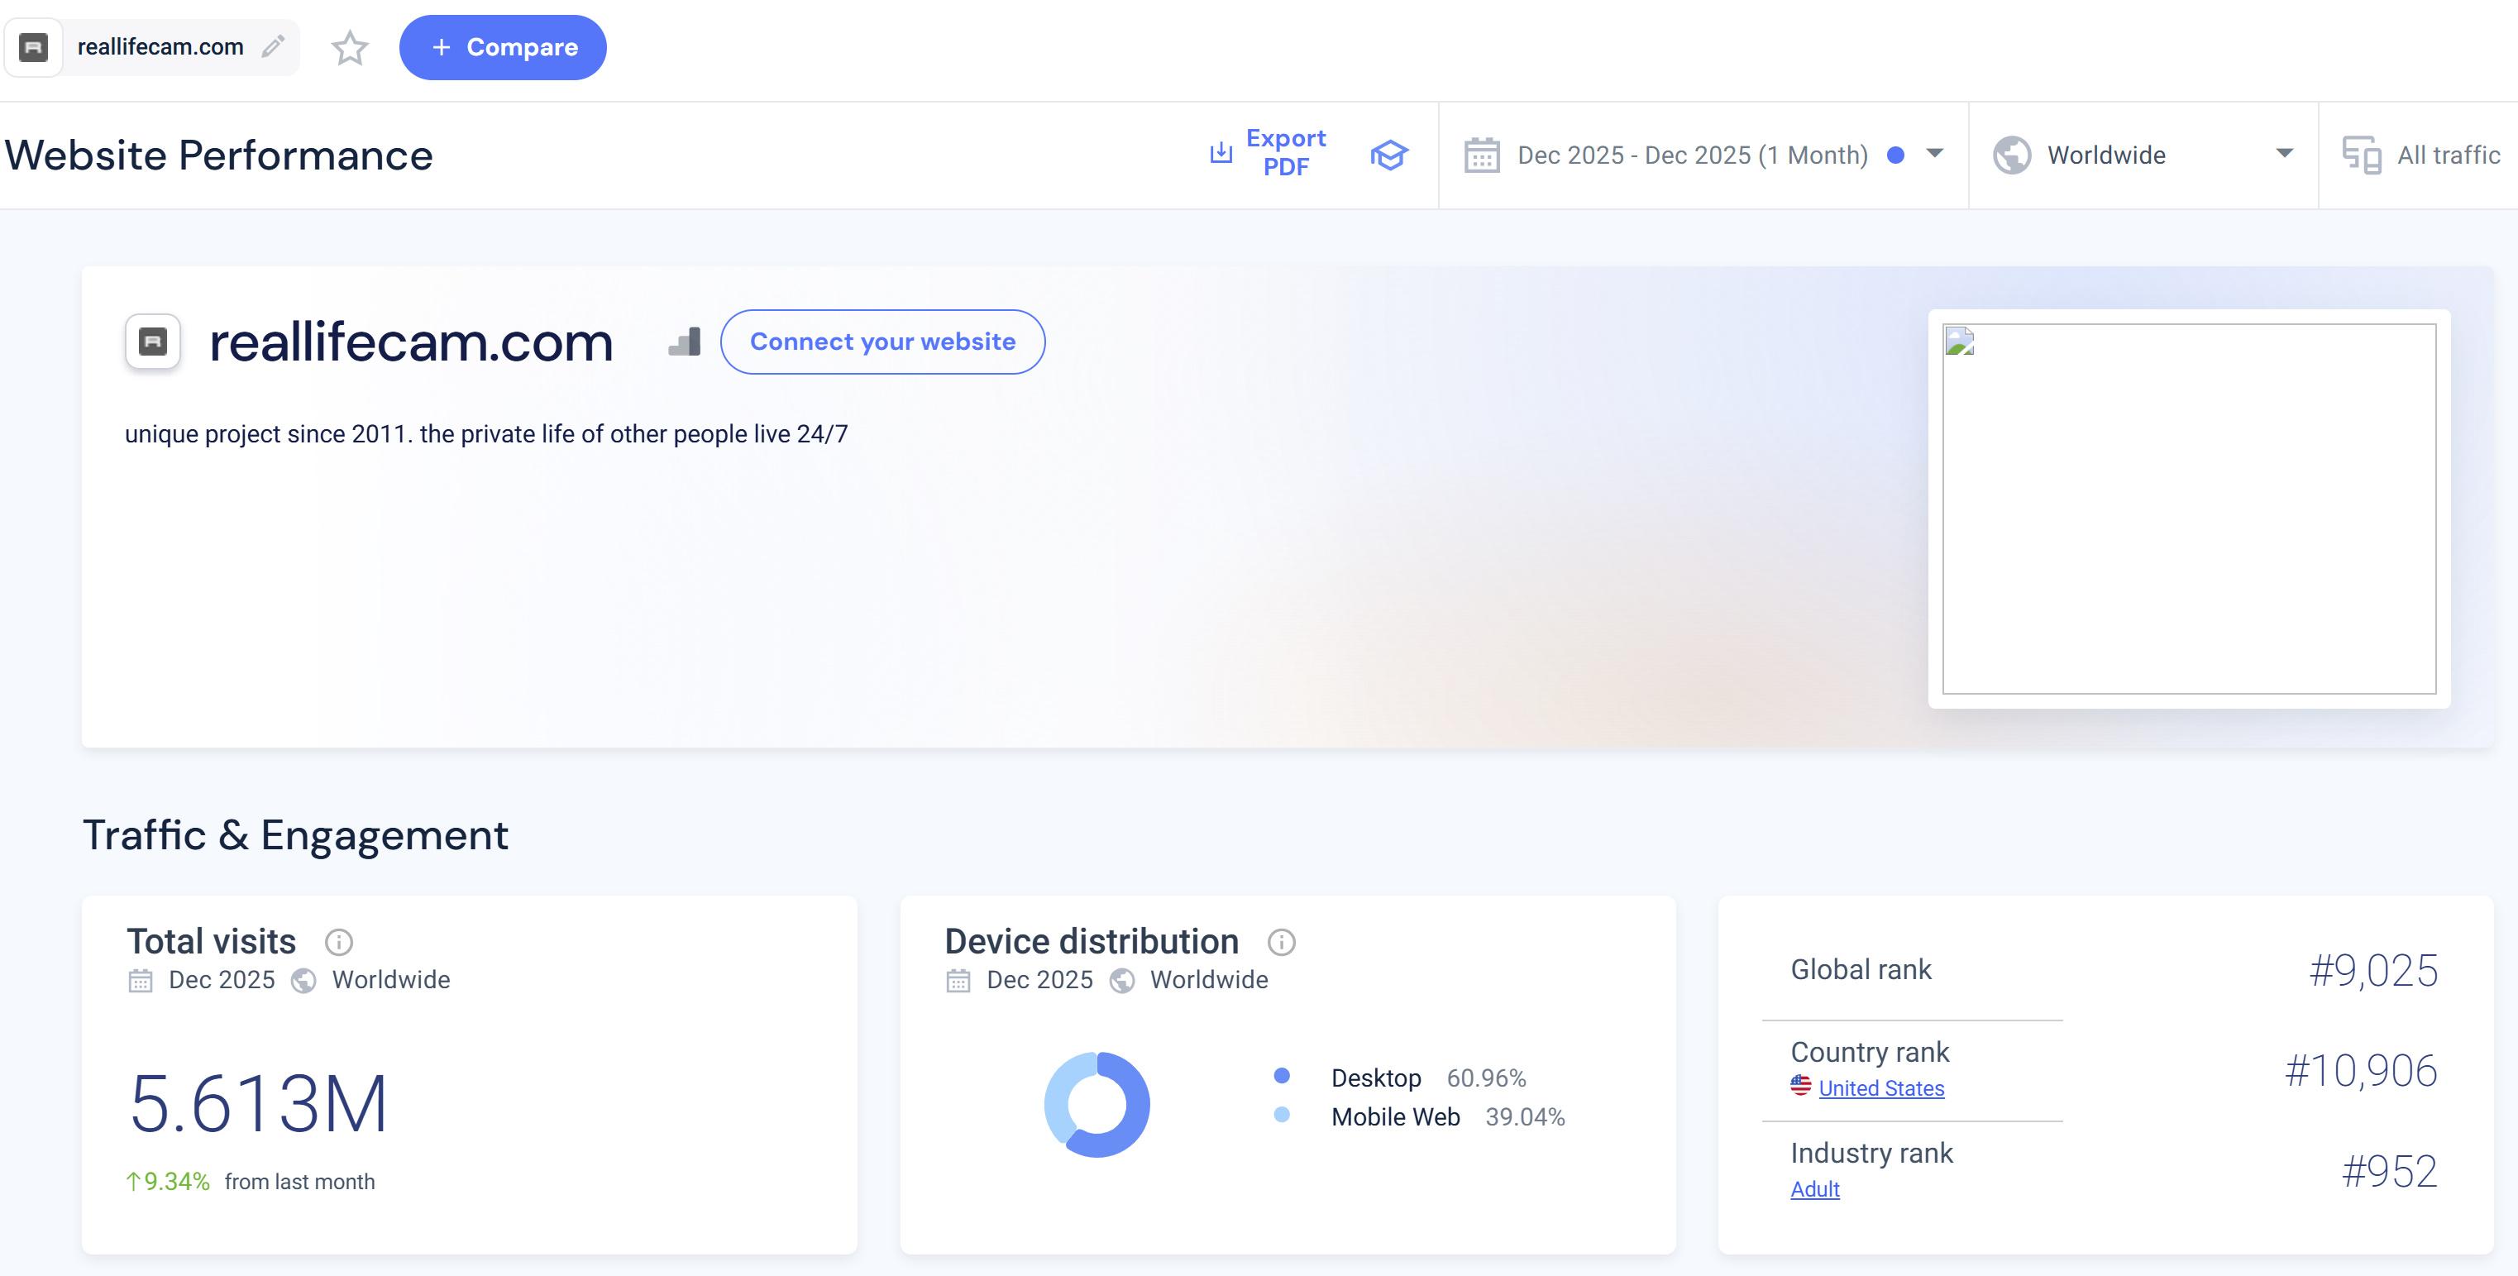Click the Device distribution info icon
Viewport: 2518px width, 1276px height.
point(1281,942)
